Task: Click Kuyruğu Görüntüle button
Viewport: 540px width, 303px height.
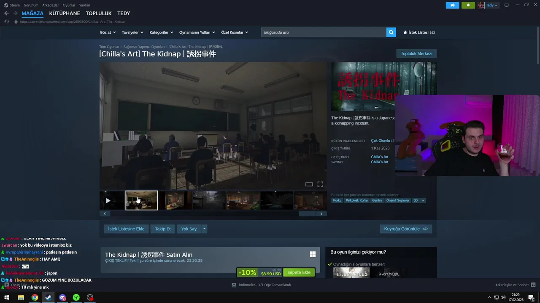Action: pos(406,229)
